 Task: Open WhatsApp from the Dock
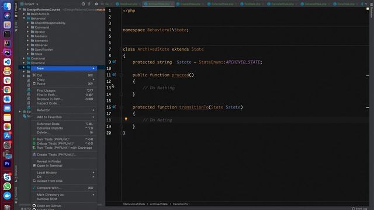7,187
